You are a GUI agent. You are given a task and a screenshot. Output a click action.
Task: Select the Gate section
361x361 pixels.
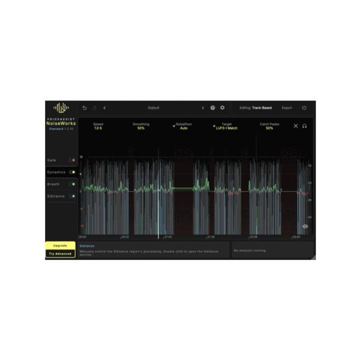click(52, 160)
